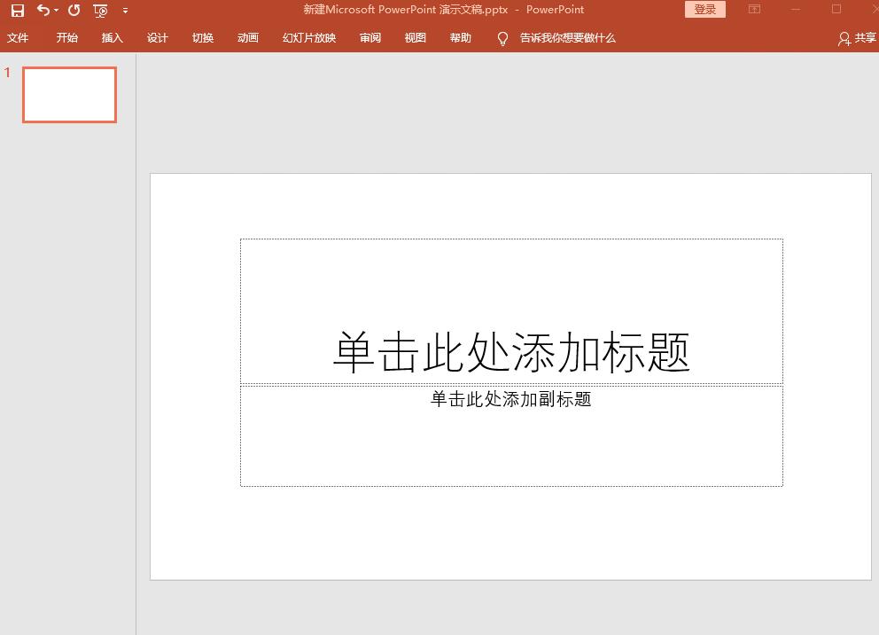The image size is (879, 635).
Task: Open sharing with the 共享 icon
Action: tap(865, 38)
